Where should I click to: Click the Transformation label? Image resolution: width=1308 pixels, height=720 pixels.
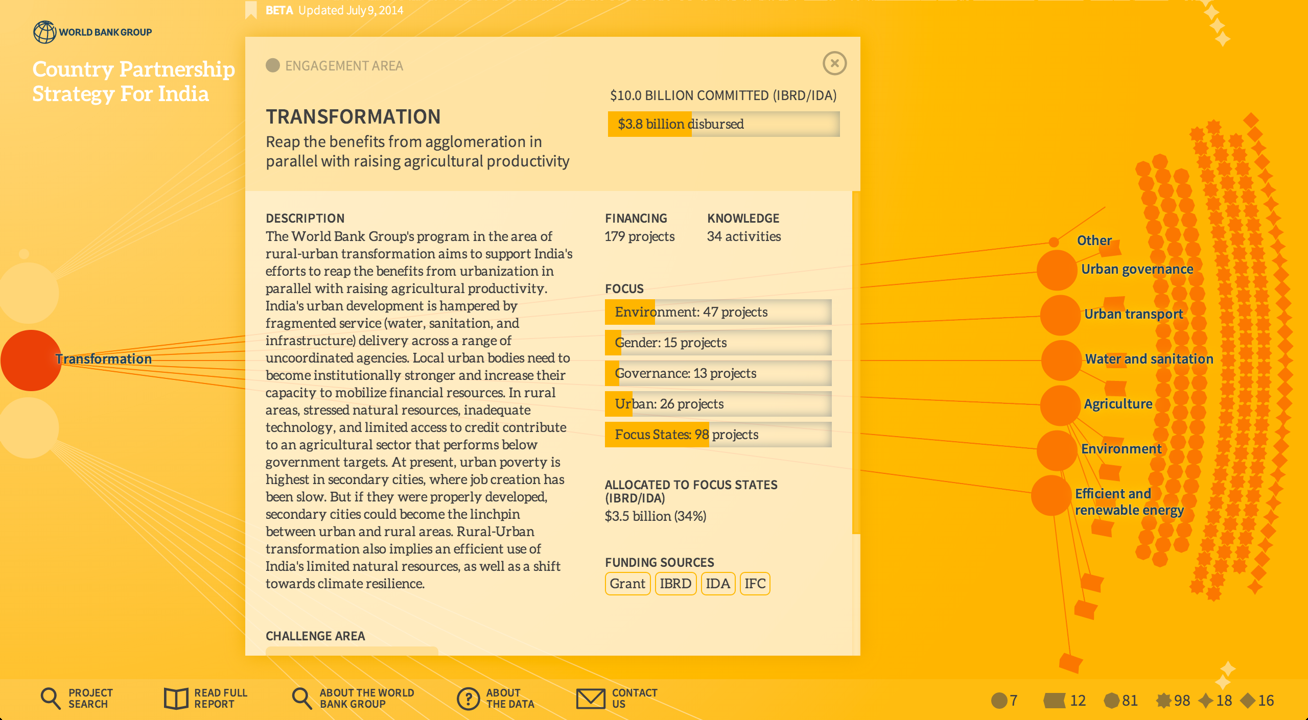pyautogui.click(x=104, y=359)
